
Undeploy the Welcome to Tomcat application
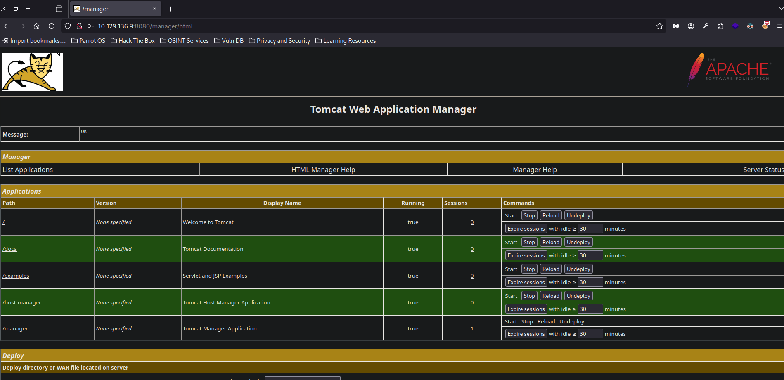tap(578, 215)
